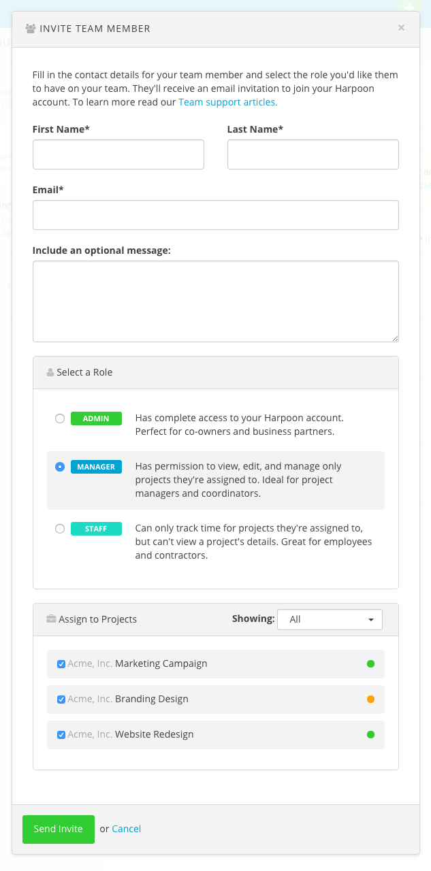Viewport: 431px width, 871px height.
Task: Uncheck the Branding Design project checkbox
Action: (61, 699)
